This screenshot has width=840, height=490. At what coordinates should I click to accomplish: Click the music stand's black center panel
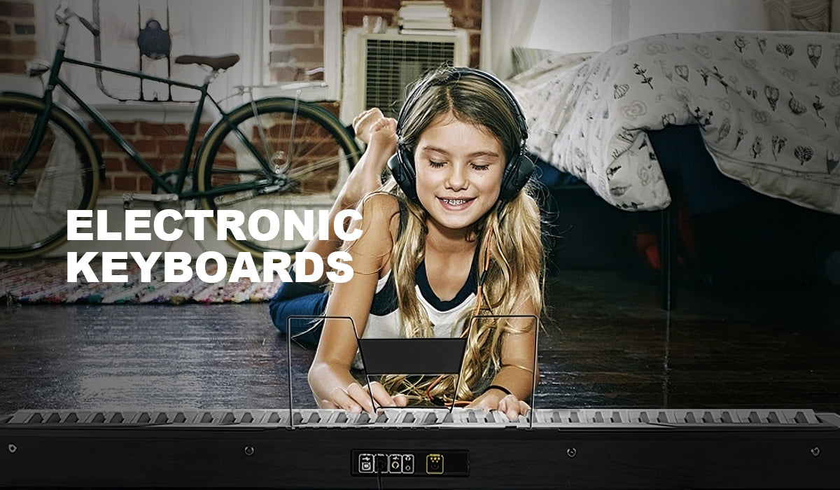pos(412,356)
